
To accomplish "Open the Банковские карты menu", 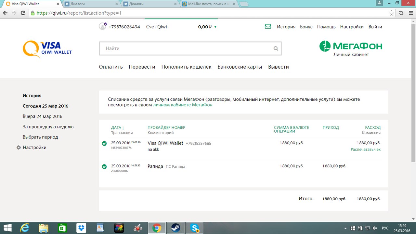I will (240, 67).
